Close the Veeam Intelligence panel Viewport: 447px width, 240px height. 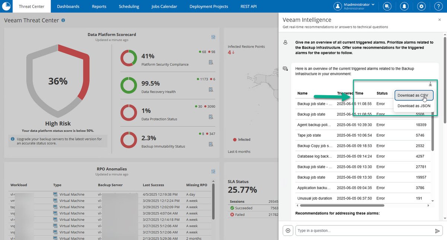click(x=440, y=20)
